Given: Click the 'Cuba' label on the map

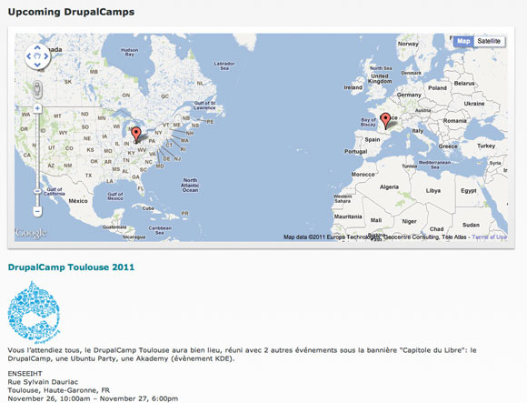Looking at the screenshot, I should [x=148, y=208].
